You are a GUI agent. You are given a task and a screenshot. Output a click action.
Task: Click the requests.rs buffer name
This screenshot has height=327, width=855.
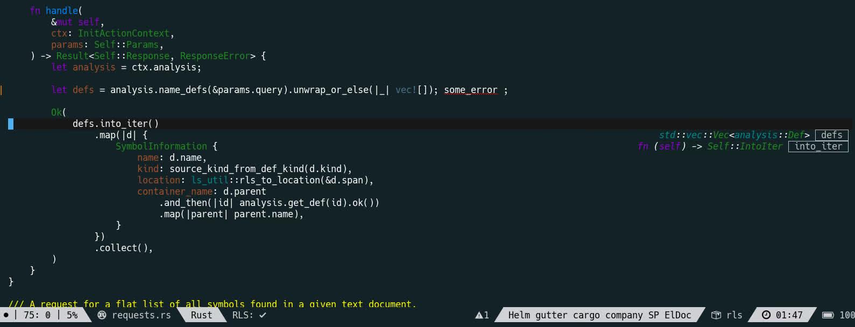[141, 315]
